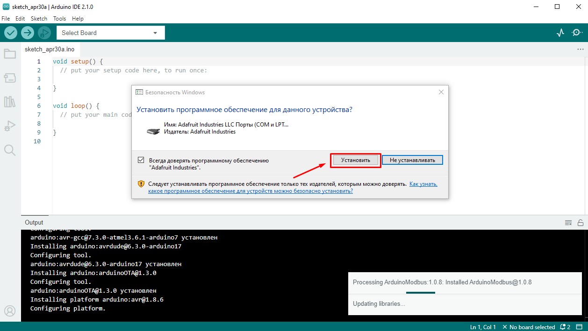This screenshot has height=331, width=588.
Task: Click the device icon in the Security dialog
Action: (153, 132)
